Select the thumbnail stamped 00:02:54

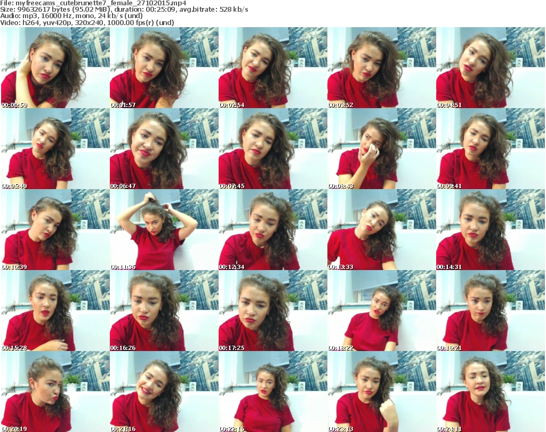coord(272,68)
